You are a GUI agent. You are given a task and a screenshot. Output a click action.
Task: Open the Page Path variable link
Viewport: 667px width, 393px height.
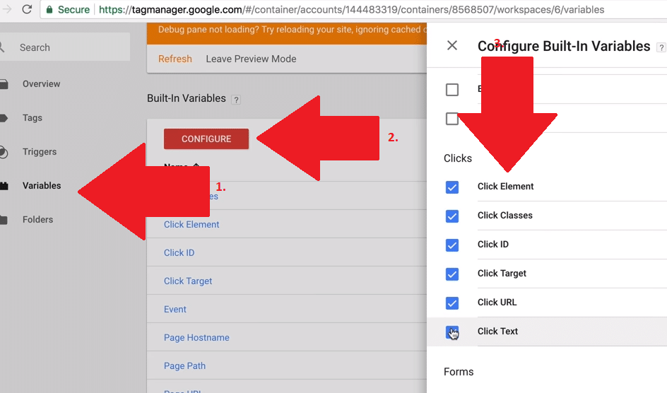(x=184, y=365)
